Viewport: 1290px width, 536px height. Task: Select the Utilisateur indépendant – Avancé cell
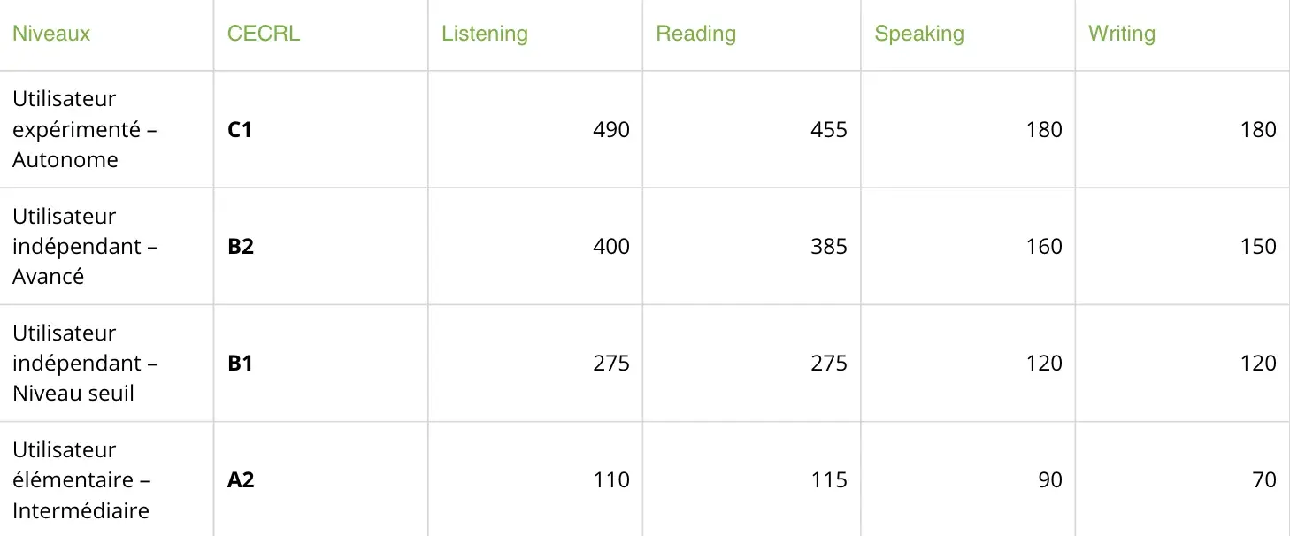[85, 246]
